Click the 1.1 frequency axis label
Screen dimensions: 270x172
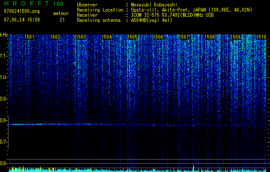[x=4, y=56]
